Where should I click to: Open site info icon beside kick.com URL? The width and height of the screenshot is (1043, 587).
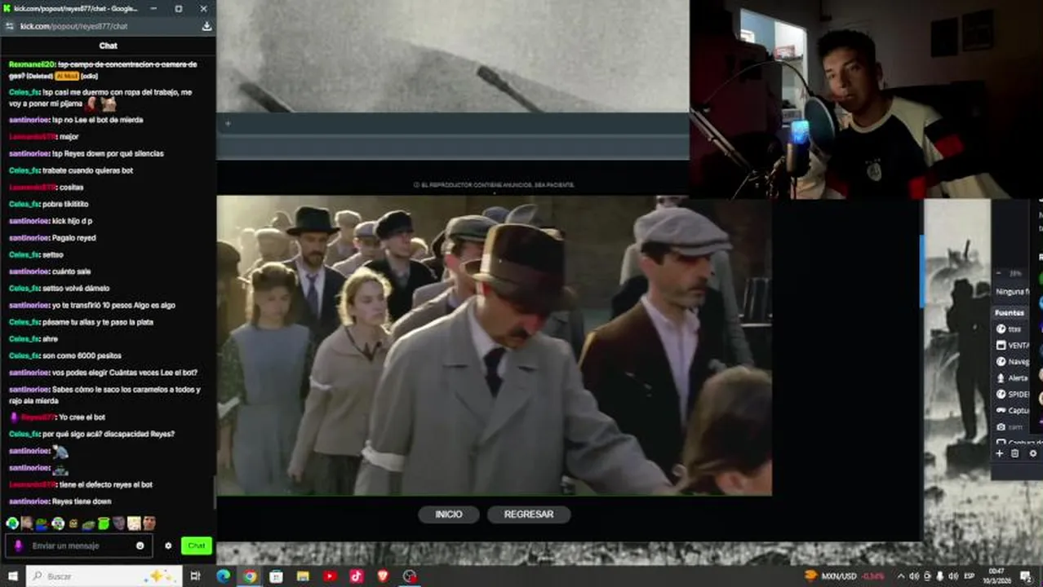pyautogui.click(x=10, y=26)
